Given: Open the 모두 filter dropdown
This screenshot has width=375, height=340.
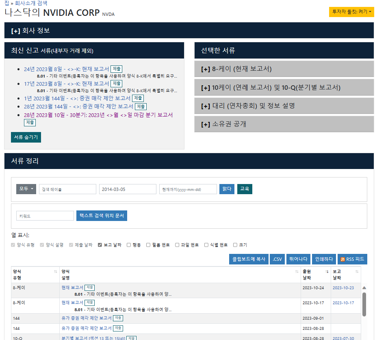Looking at the screenshot, I should tap(26, 189).
